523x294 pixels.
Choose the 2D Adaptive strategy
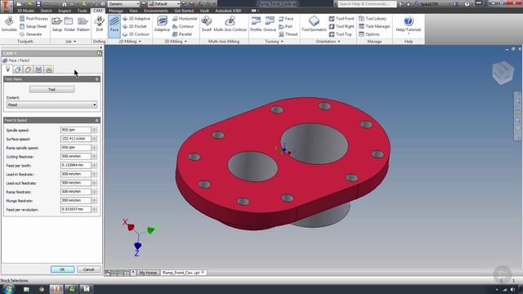pos(136,19)
